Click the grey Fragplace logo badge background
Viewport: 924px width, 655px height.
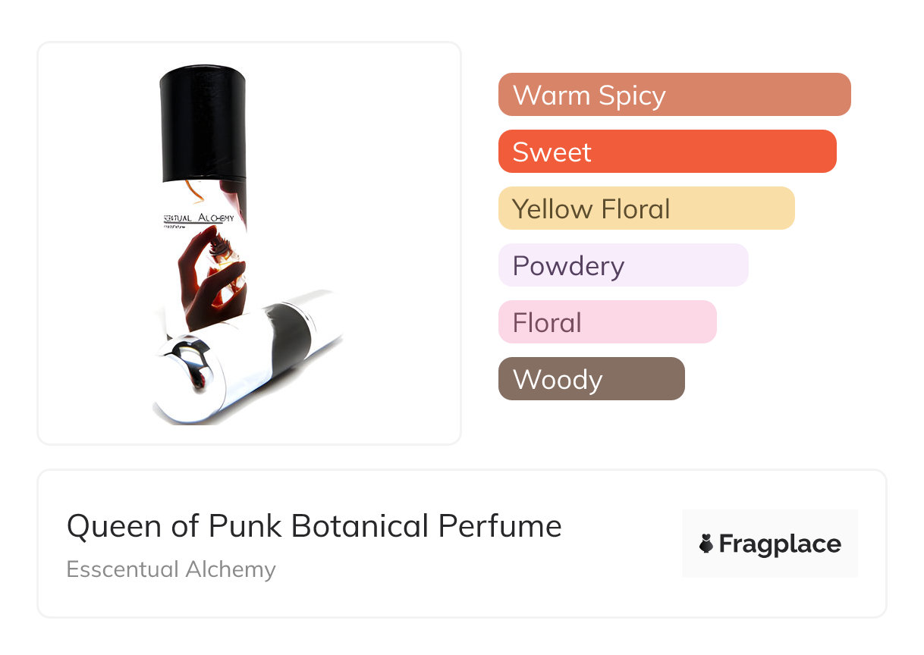[x=769, y=523]
